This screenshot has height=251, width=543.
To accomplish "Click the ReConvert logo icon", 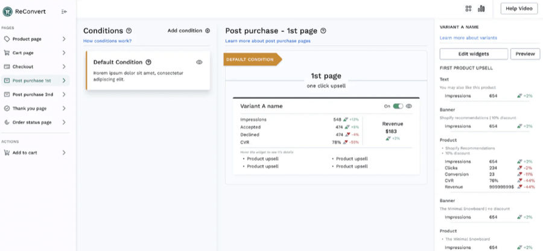I will pos(7,11).
